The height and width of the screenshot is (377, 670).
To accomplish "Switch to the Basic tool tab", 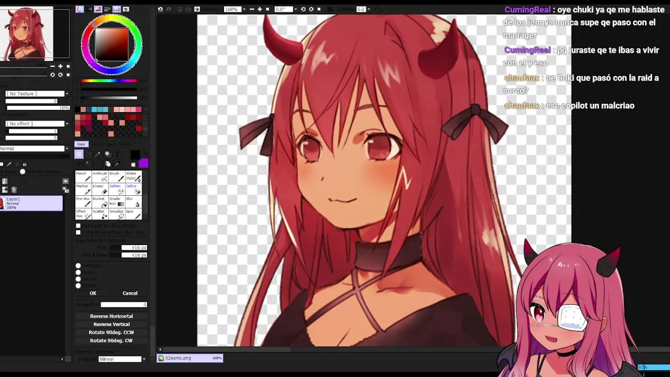I will [81, 144].
